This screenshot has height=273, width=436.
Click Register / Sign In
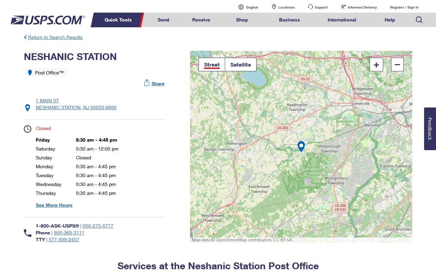[404, 7]
